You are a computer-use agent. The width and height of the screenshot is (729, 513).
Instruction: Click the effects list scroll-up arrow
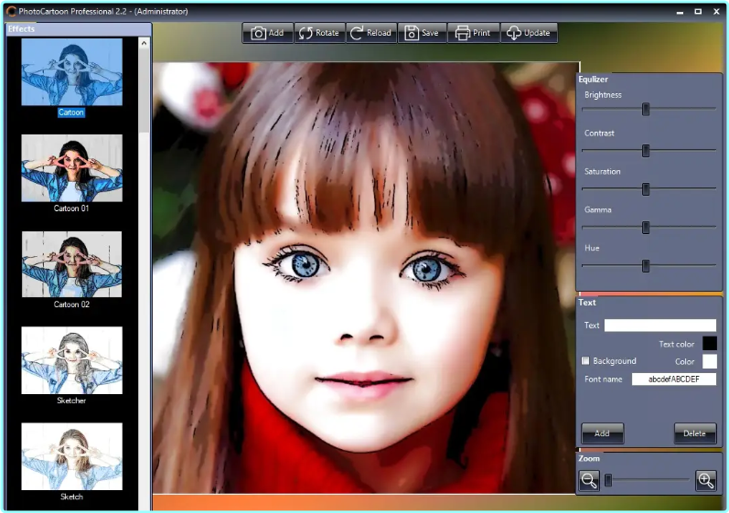click(x=145, y=43)
